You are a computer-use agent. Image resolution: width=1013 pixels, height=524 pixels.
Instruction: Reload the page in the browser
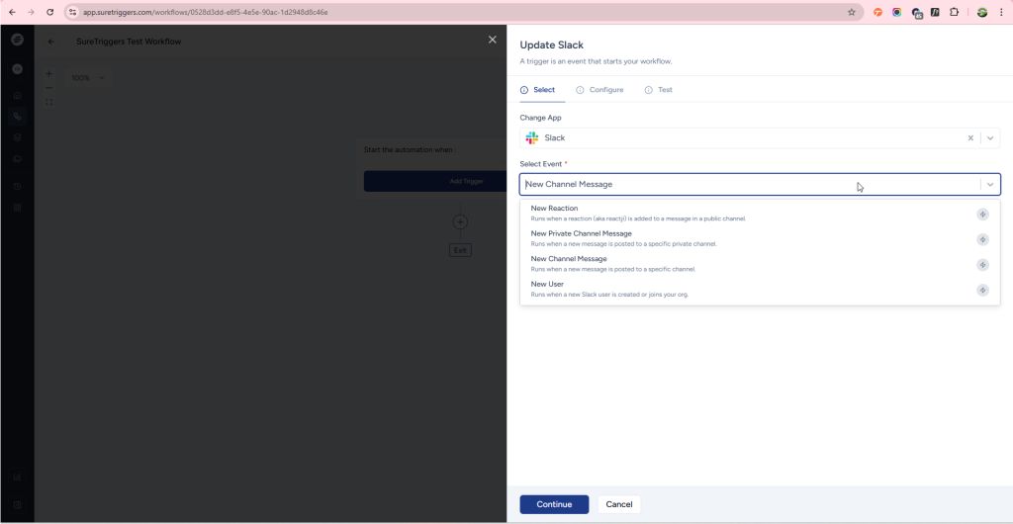(x=49, y=12)
